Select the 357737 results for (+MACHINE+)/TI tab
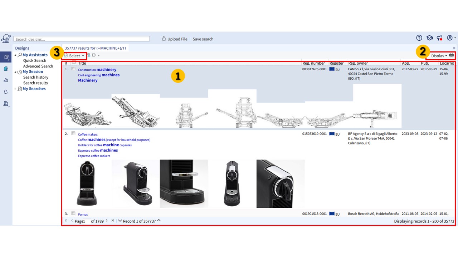This screenshot has height=257, width=458. tap(96, 48)
